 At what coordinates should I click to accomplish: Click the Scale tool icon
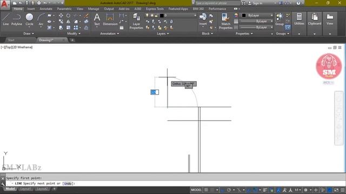[69, 27]
